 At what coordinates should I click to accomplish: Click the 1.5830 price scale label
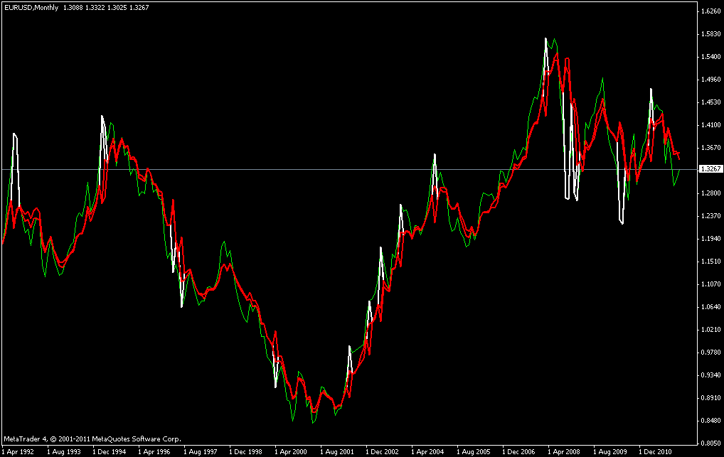710,33
